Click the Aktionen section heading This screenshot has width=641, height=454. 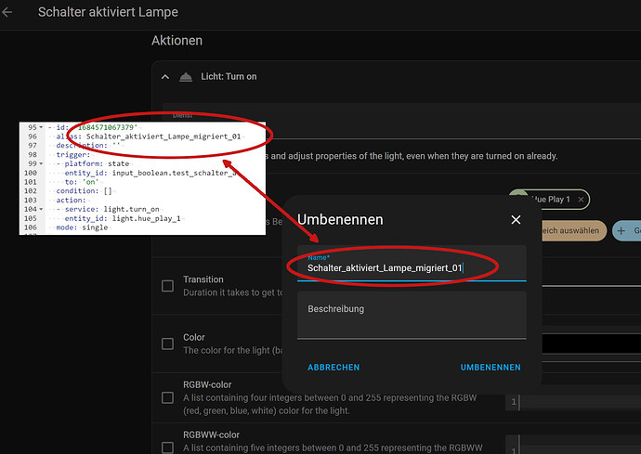177,41
